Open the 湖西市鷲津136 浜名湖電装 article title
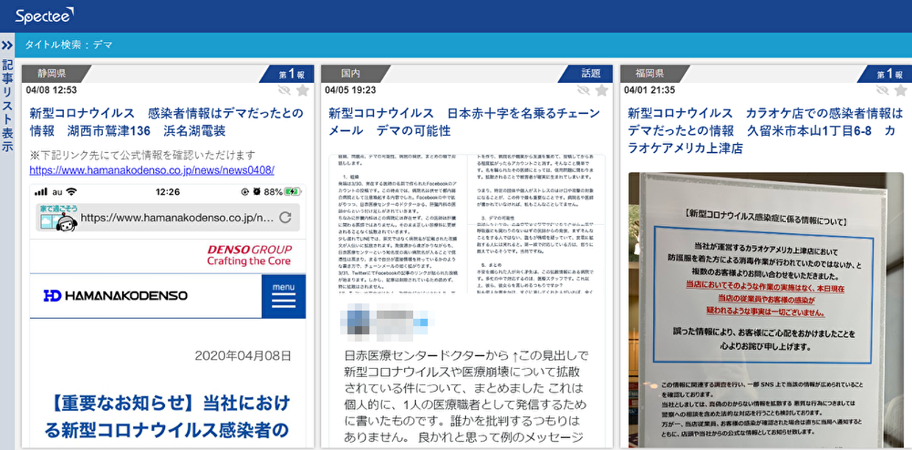This screenshot has width=912, height=450. 166,122
